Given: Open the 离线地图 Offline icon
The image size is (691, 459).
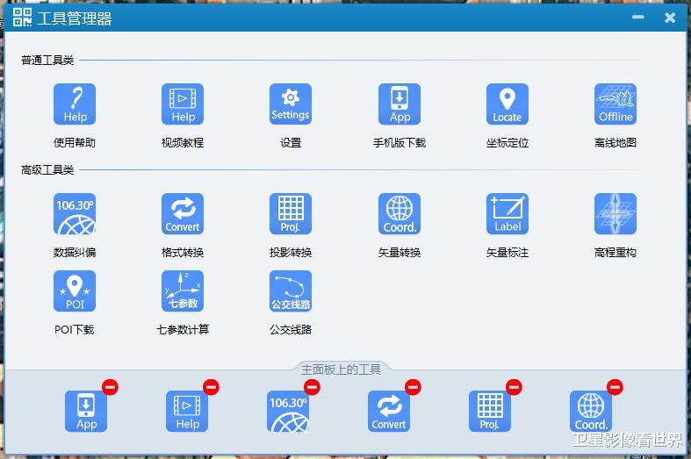Looking at the screenshot, I should [x=615, y=104].
